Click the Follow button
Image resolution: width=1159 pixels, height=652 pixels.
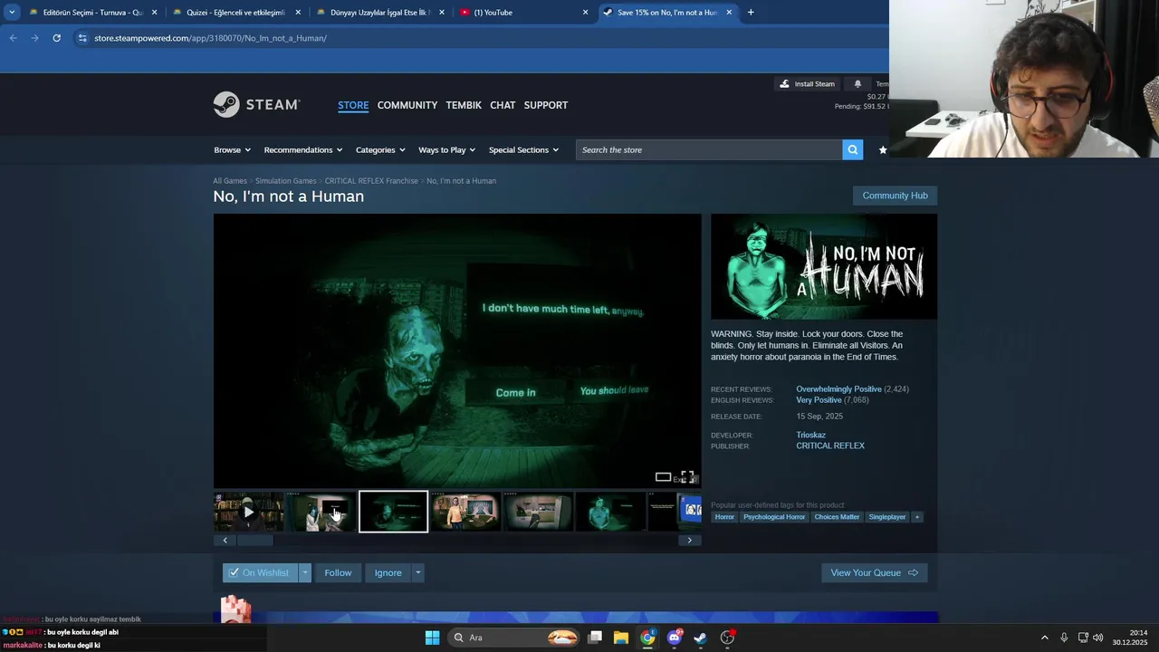click(338, 572)
